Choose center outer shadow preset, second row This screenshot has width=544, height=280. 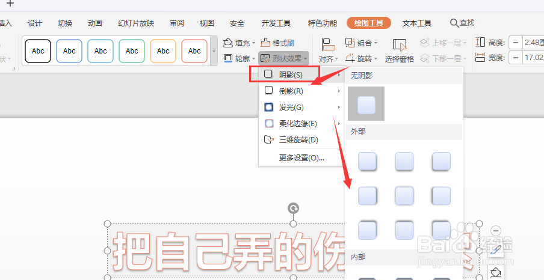pos(404,195)
